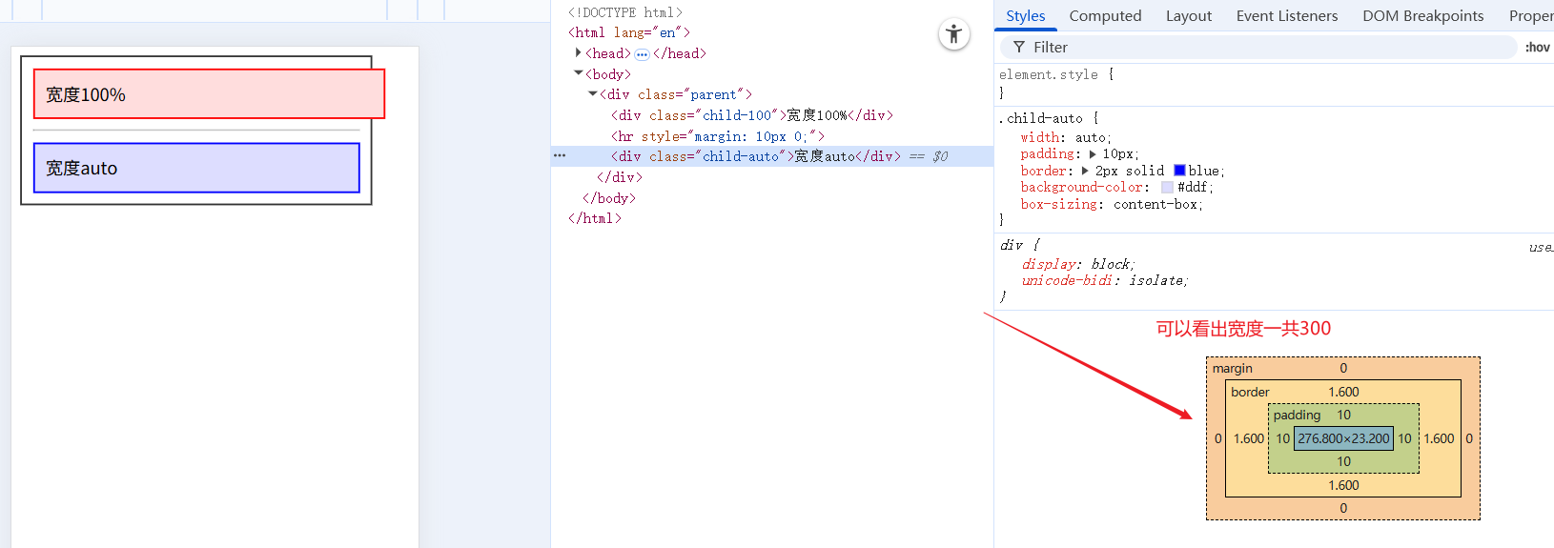The width and height of the screenshot is (1554, 548).
Task: Click the three-dots menu beside selected node
Action: [x=560, y=155]
